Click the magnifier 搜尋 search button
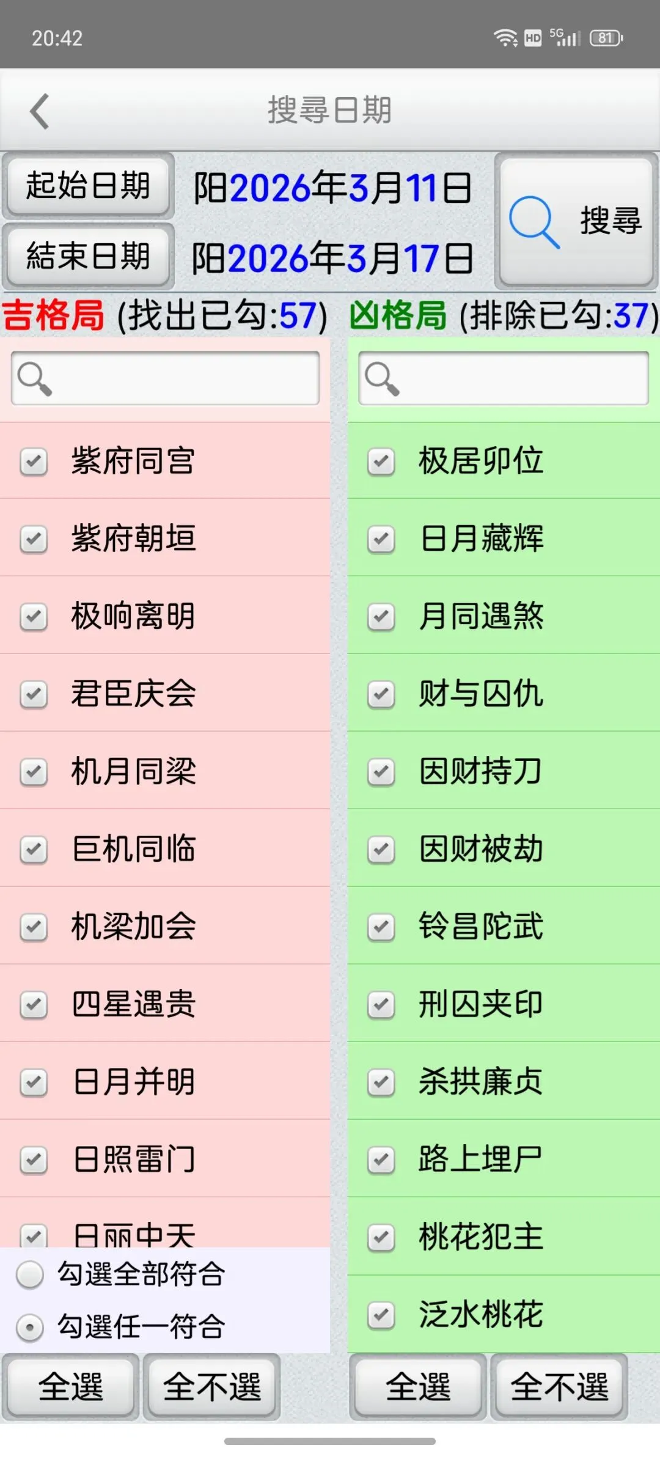Image resolution: width=660 pixels, height=1459 pixels. 576,221
